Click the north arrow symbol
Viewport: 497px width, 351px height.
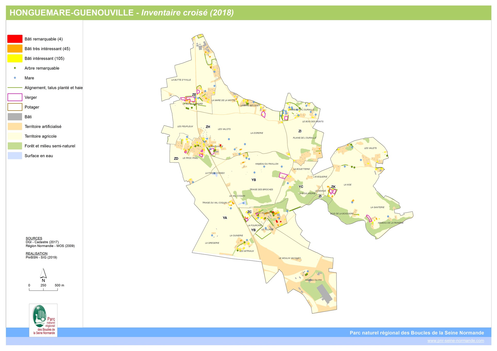pos(43,275)
